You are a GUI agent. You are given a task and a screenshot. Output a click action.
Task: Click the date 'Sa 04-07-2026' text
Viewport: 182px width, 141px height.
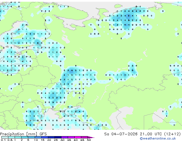pos(121,134)
